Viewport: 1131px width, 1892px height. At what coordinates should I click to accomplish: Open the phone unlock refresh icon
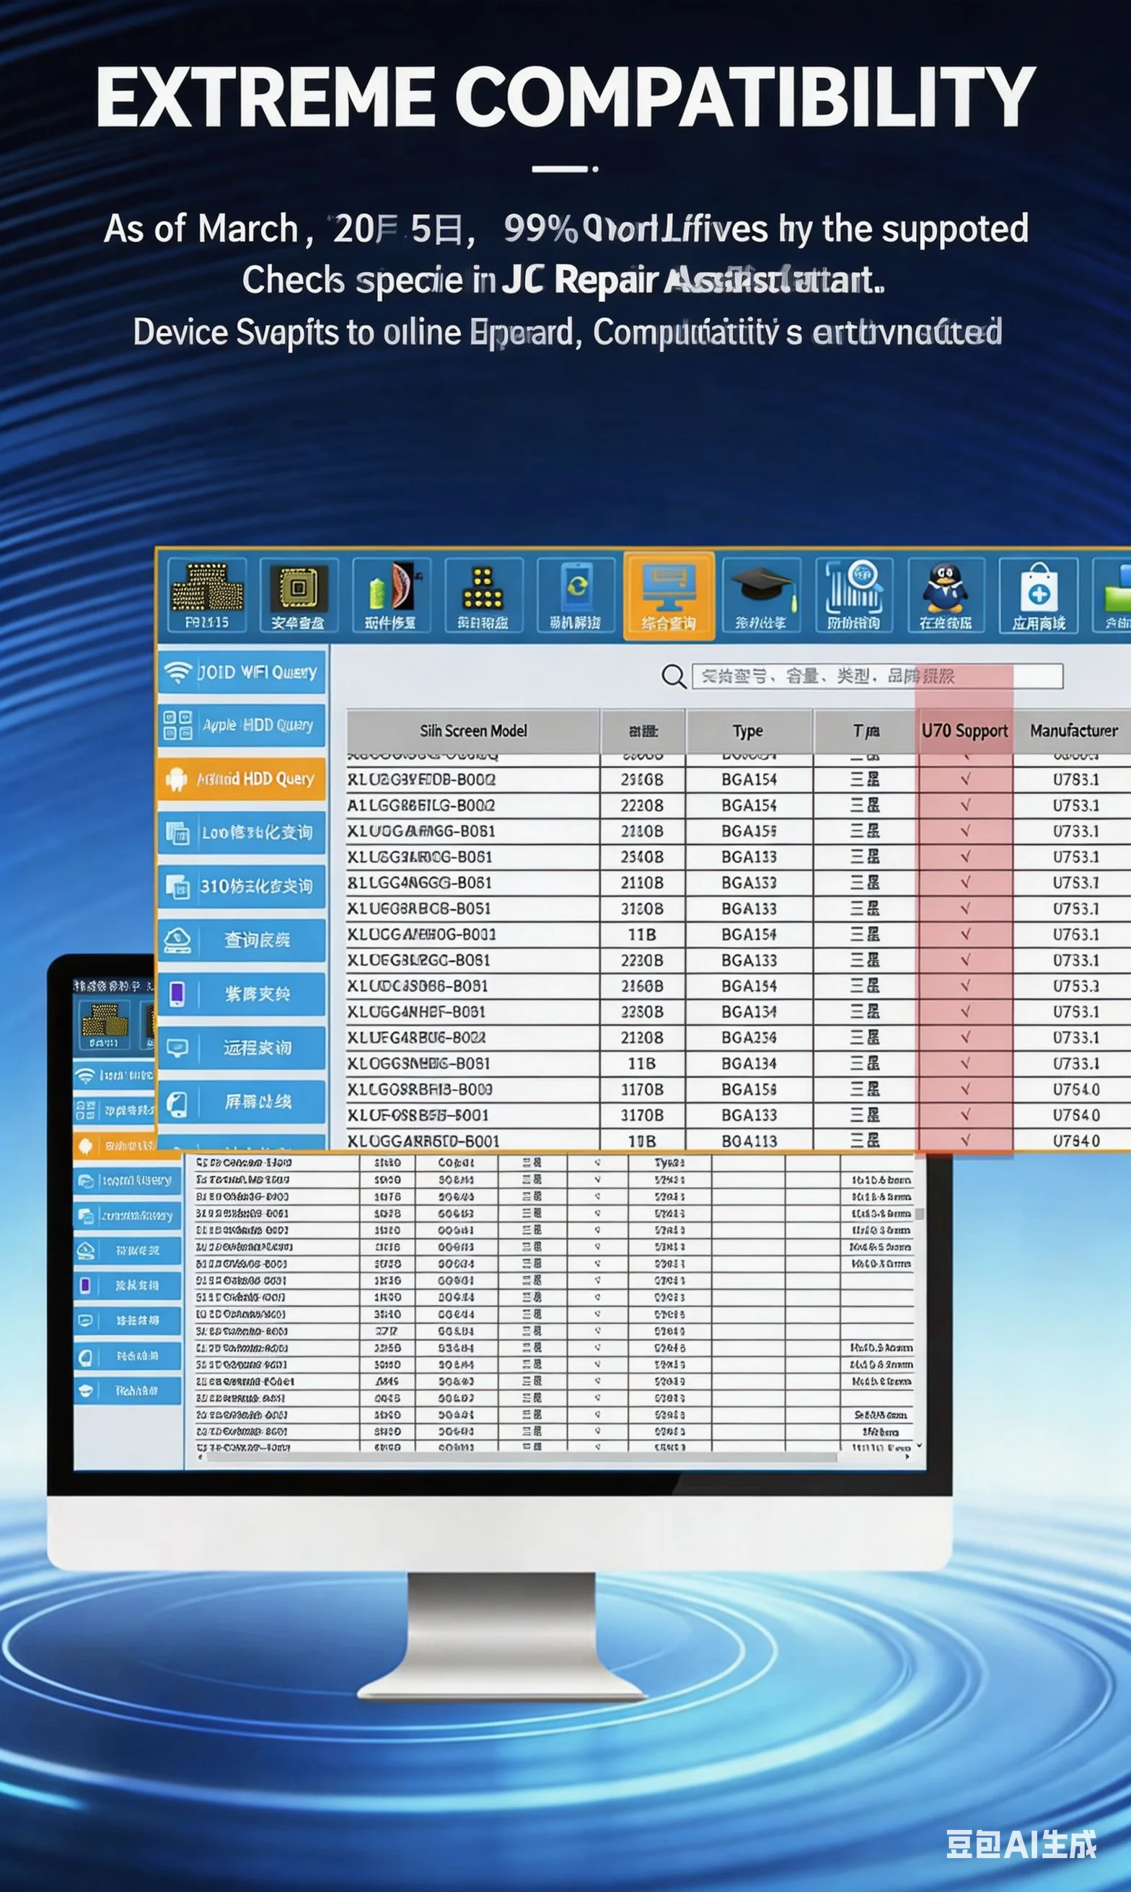point(576,595)
